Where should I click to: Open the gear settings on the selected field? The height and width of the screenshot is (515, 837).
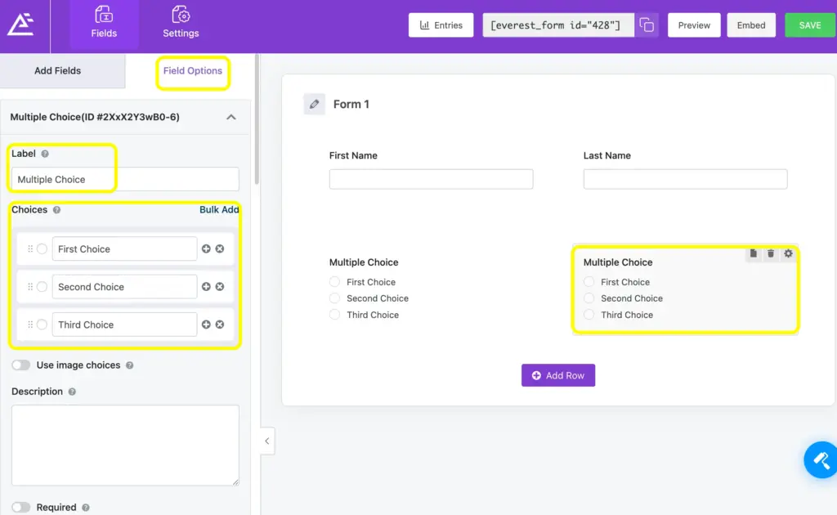point(787,253)
